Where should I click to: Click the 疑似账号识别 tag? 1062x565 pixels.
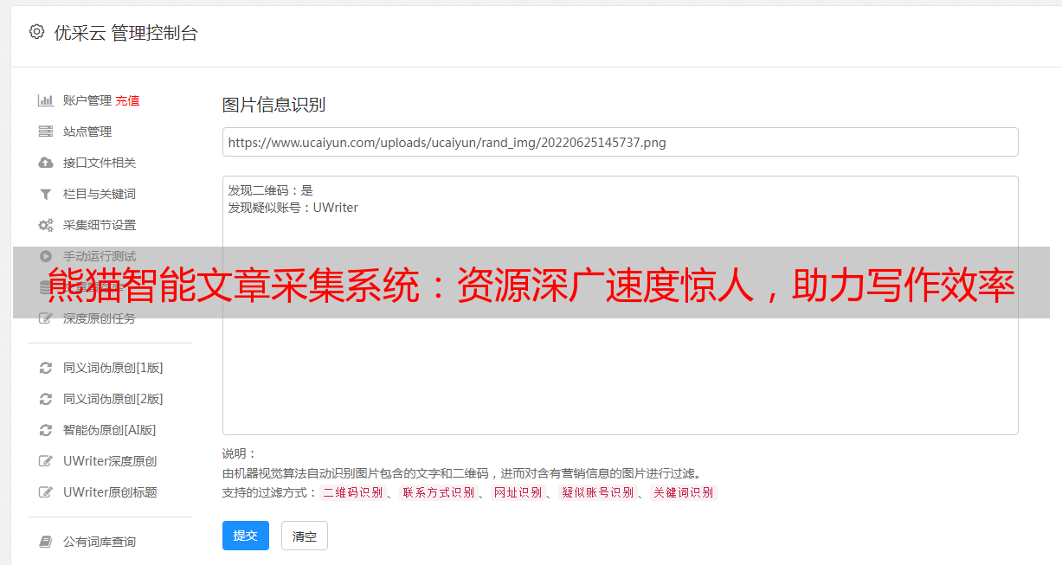click(598, 492)
